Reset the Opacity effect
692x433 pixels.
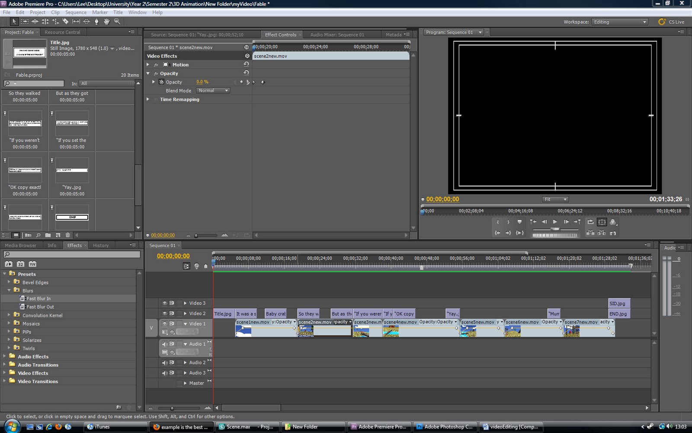[x=246, y=73]
